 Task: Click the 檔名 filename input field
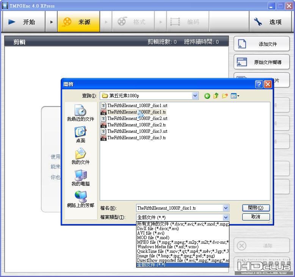tap(179, 208)
